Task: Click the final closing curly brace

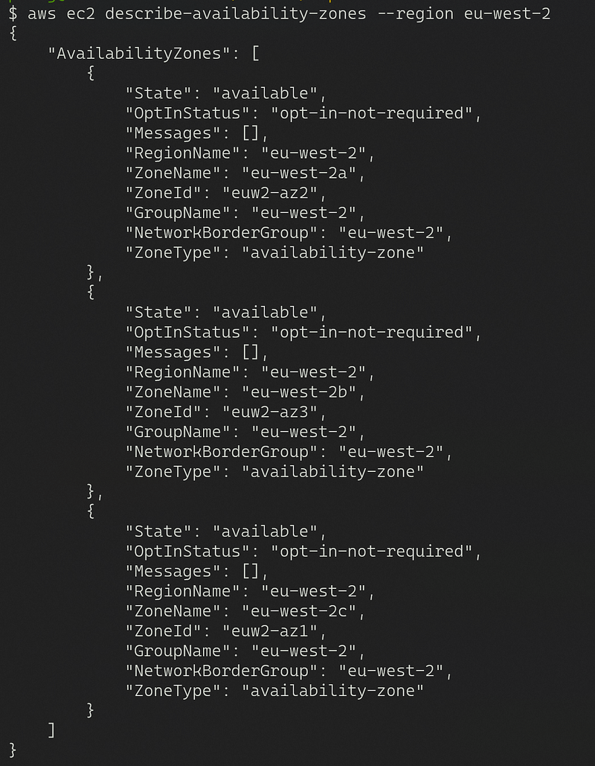Action: [13, 748]
